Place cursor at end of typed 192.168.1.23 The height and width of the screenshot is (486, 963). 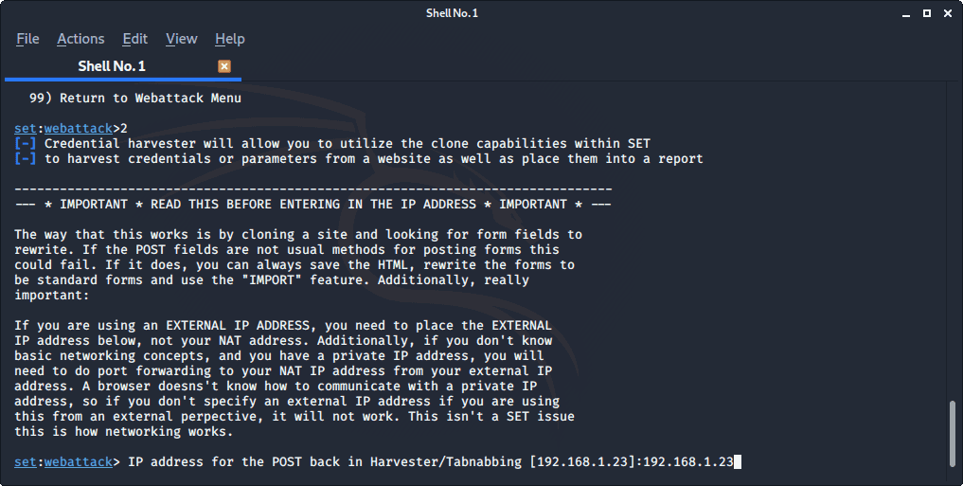point(735,462)
